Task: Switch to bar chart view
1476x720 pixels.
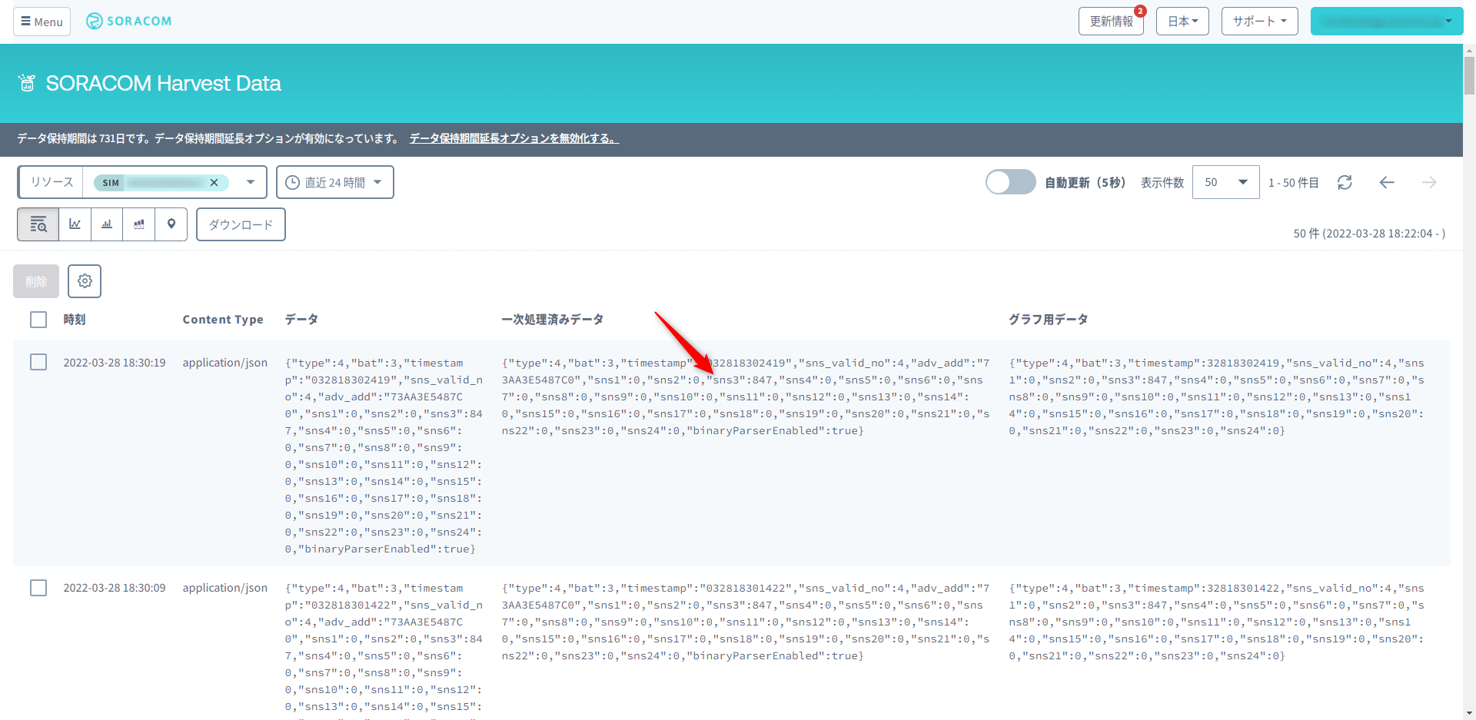Action: tap(107, 224)
